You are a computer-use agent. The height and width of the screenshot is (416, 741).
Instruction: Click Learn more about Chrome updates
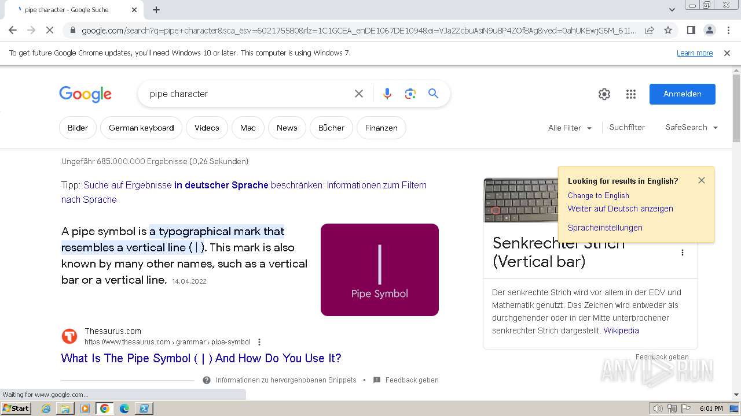tap(695, 53)
